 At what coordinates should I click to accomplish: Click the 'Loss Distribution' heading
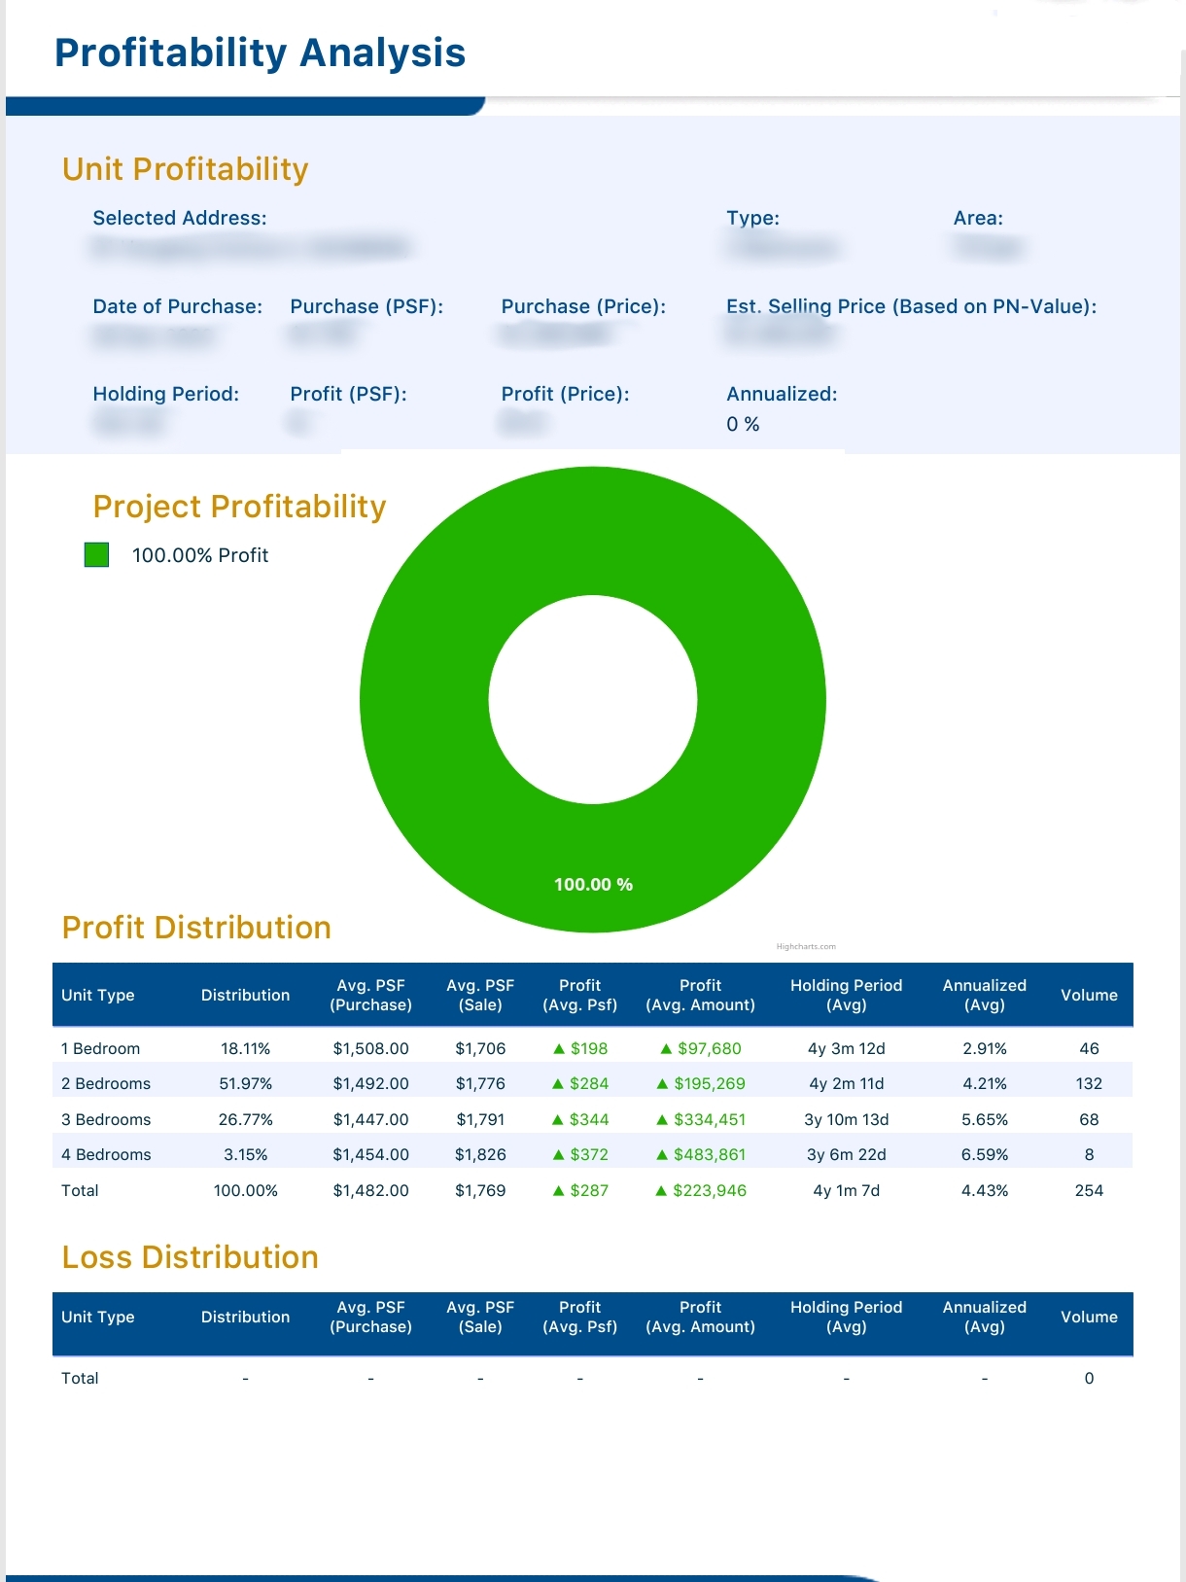pos(191,1257)
